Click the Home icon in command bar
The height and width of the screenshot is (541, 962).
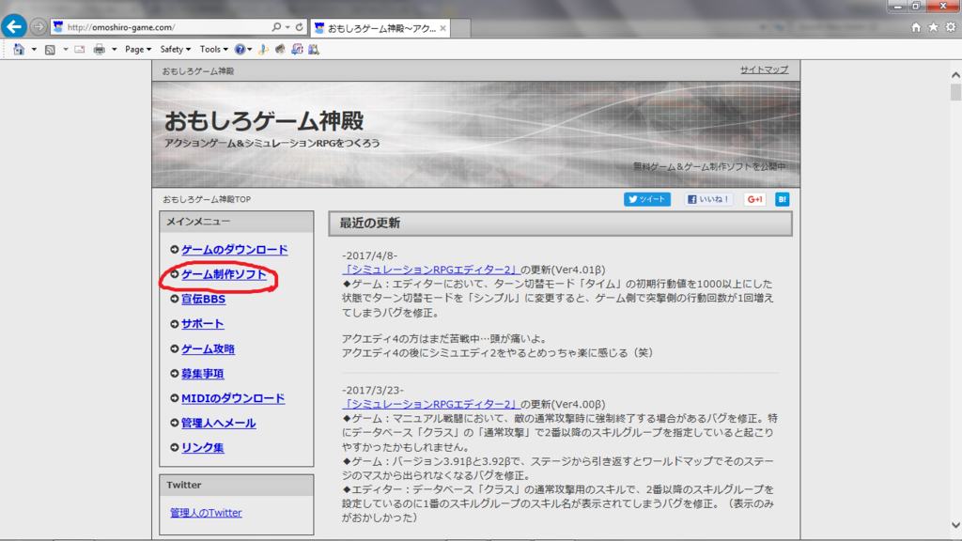[x=19, y=49]
